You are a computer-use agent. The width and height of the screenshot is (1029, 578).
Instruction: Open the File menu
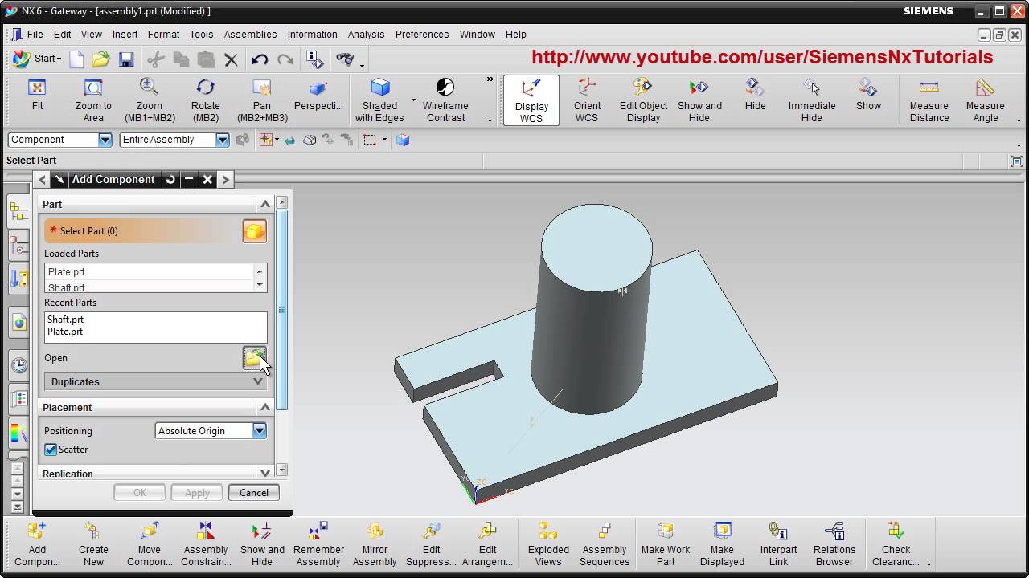pos(35,35)
